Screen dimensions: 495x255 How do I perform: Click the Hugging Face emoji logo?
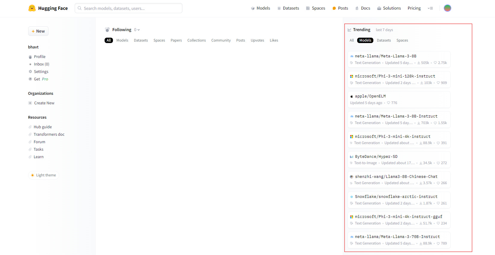point(32,8)
